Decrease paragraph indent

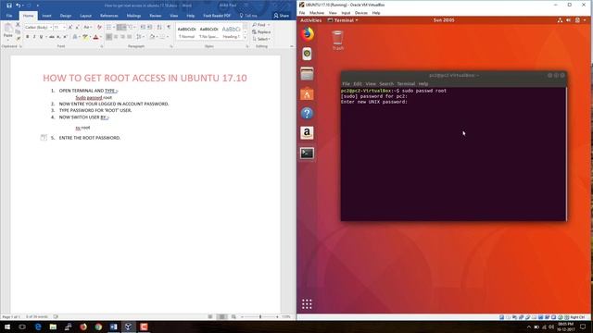(x=143, y=27)
